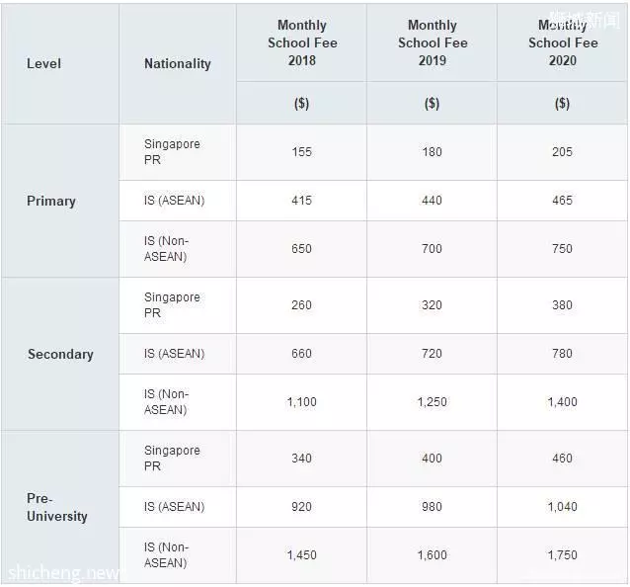Click the Level column header
Viewport: 630px width, 587px height.
point(43,63)
